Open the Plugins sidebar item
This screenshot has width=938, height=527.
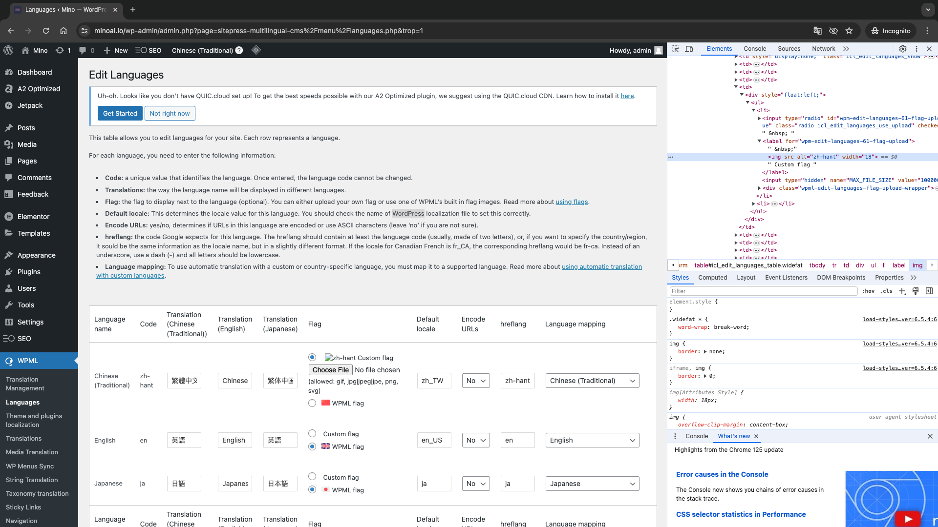click(29, 272)
